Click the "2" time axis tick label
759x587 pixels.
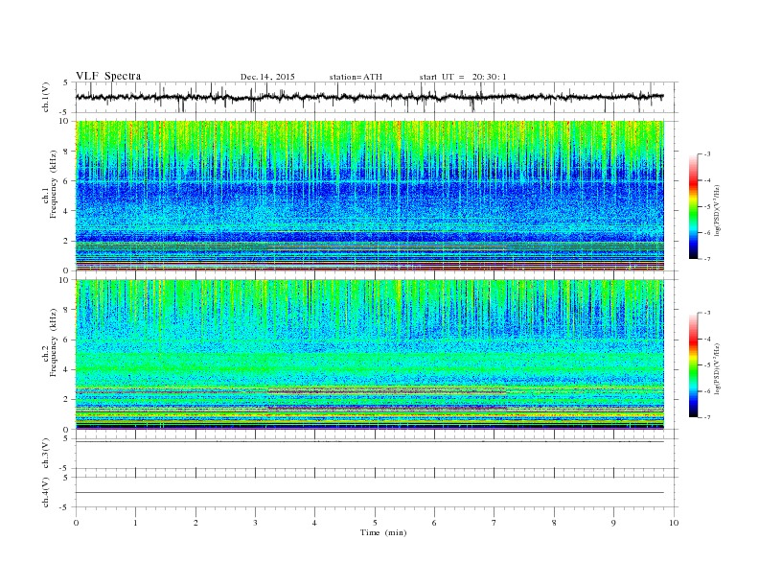pyautogui.click(x=195, y=523)
